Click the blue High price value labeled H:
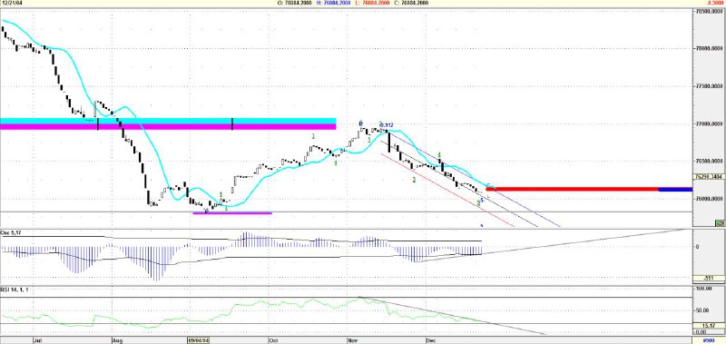726x344 pixels. [333, 3]
